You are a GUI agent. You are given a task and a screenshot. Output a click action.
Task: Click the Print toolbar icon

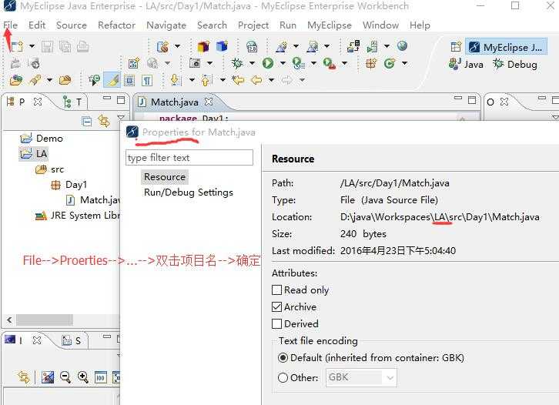coord(82,47)
